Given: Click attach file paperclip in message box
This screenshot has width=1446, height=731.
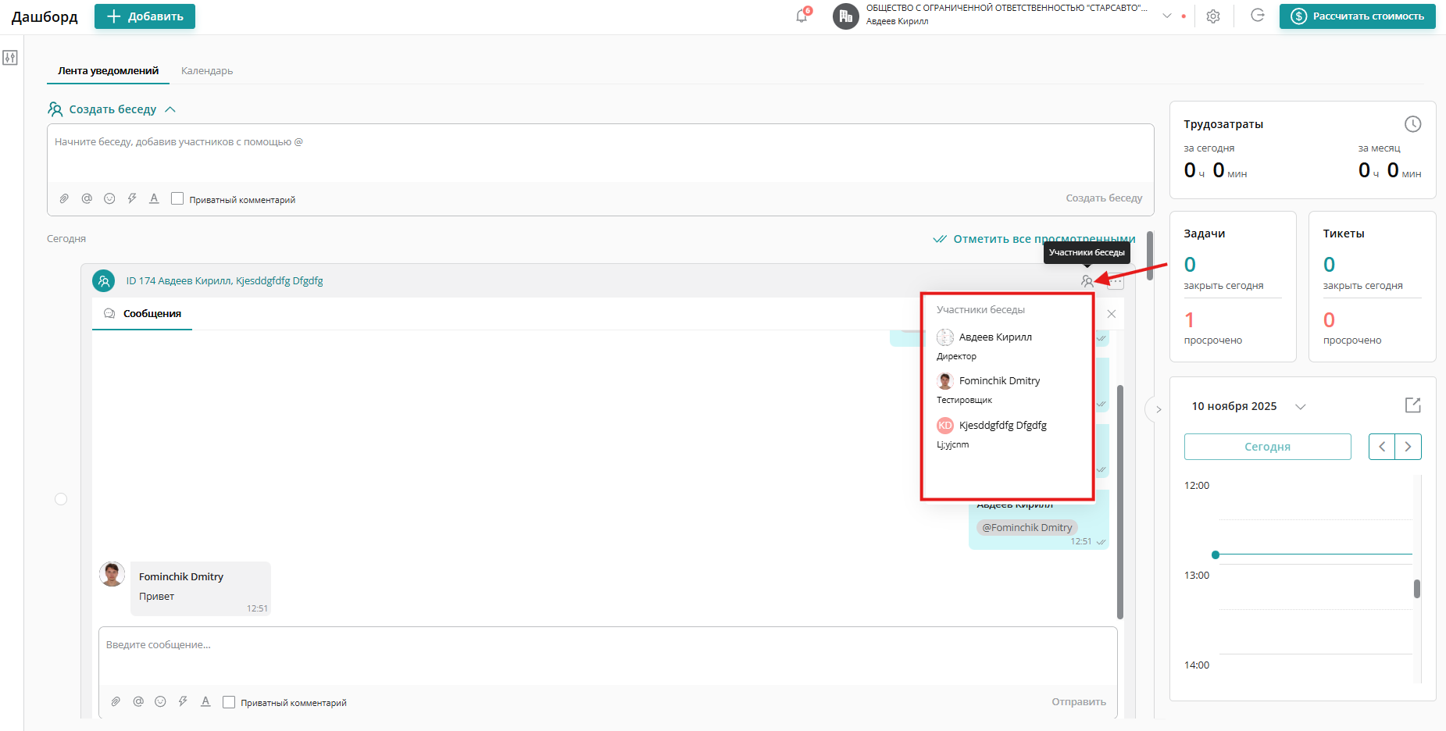Looking at the screenshot, I should pyautogui.click(x=116, y=701).
